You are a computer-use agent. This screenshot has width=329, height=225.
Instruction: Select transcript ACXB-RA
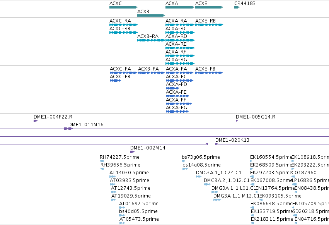pos(151,40)
